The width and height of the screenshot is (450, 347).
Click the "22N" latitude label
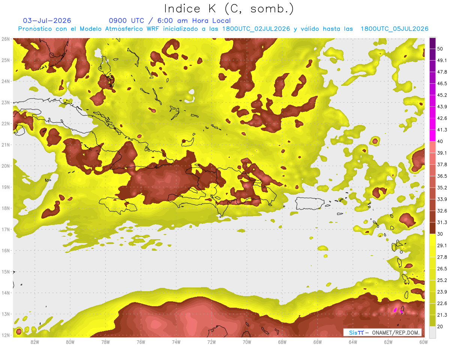[6, 124]
